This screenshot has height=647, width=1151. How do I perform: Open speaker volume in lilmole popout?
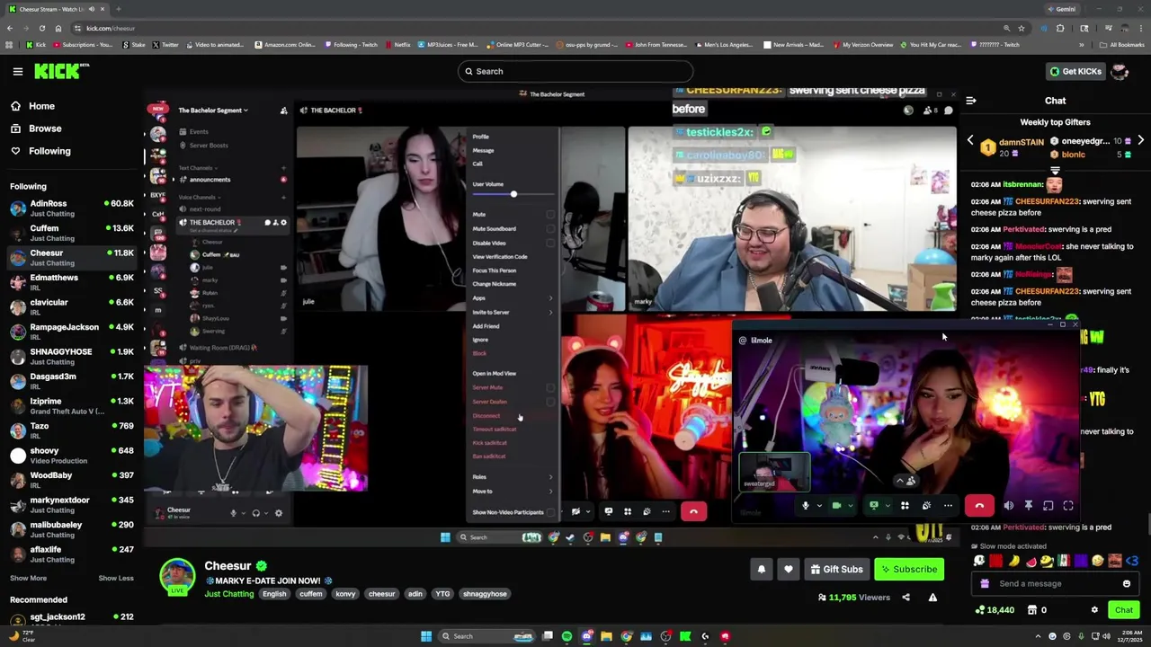tap(1009, 506)
